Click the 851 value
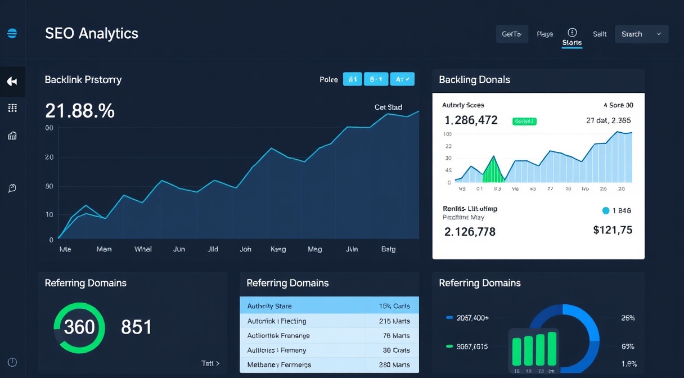Screen dimensions: 684x378 pos(137,327)
